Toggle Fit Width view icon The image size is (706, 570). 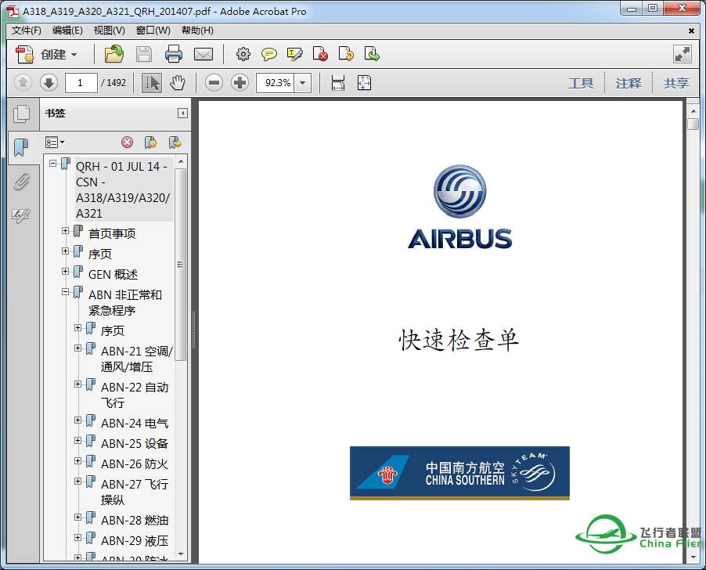(x=337, y=83)
